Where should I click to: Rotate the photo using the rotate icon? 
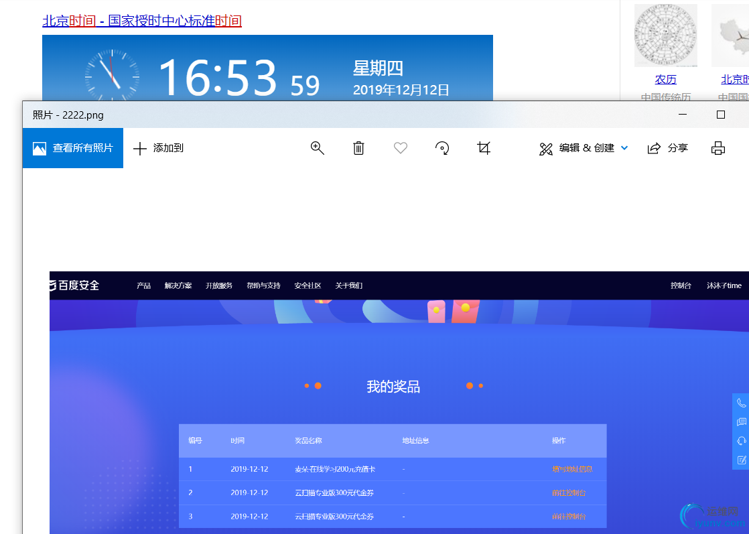[442, 148]
